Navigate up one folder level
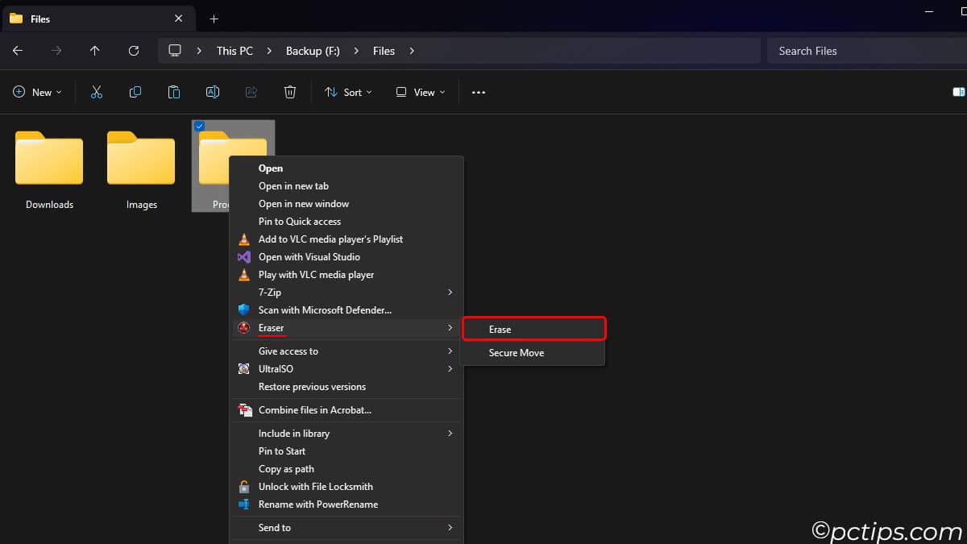967x544 pixels. pos(94,50)
